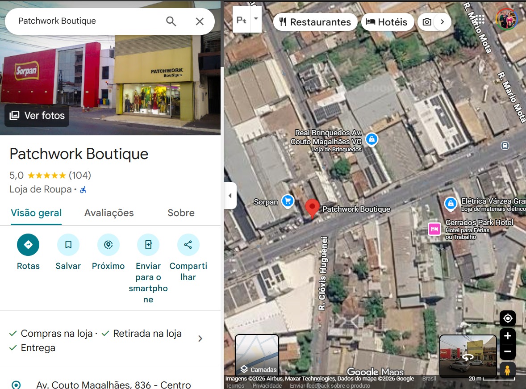Click the Salvar bookmark icon
The height and width of the screenshot is (389, 526).
click(x=68, y=245)
